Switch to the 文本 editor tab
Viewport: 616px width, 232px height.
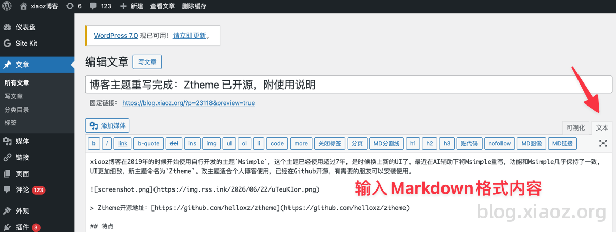[x=602, y=128]
